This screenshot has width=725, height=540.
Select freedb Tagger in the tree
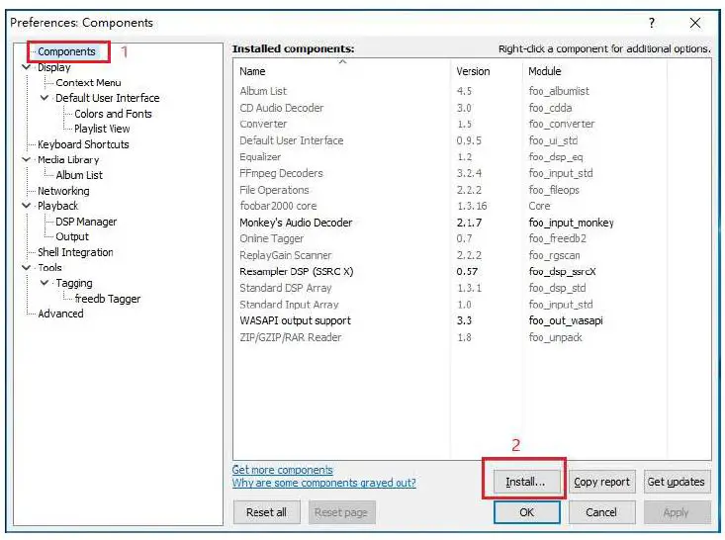(107, 299)
